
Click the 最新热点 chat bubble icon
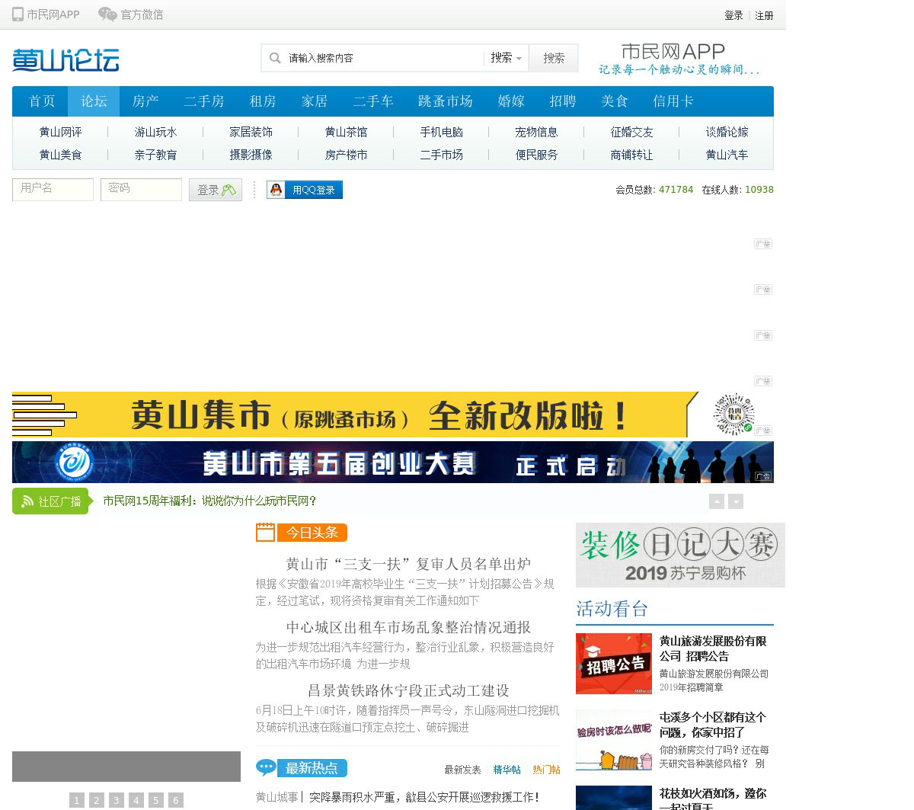tap(266, 767)
